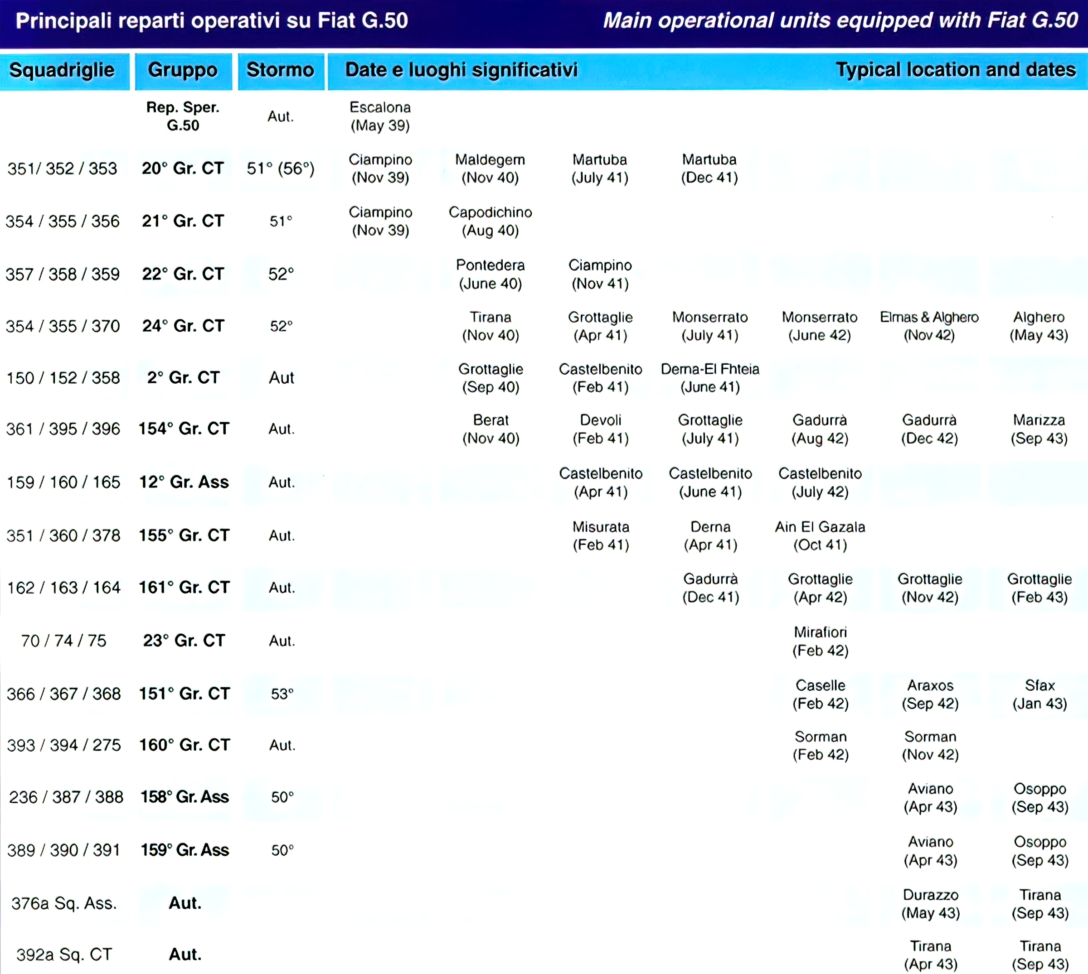Click the 20° Gr. CT group cell
This screenshot has height=974, width=1088.
coord(183,169)
